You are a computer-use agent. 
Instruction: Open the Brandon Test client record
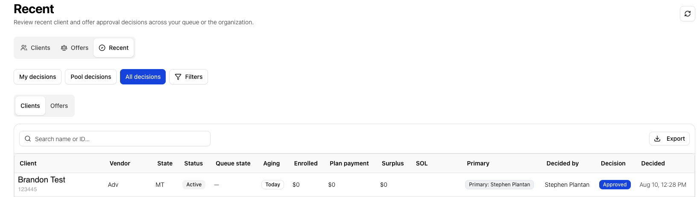pos(41,180)
